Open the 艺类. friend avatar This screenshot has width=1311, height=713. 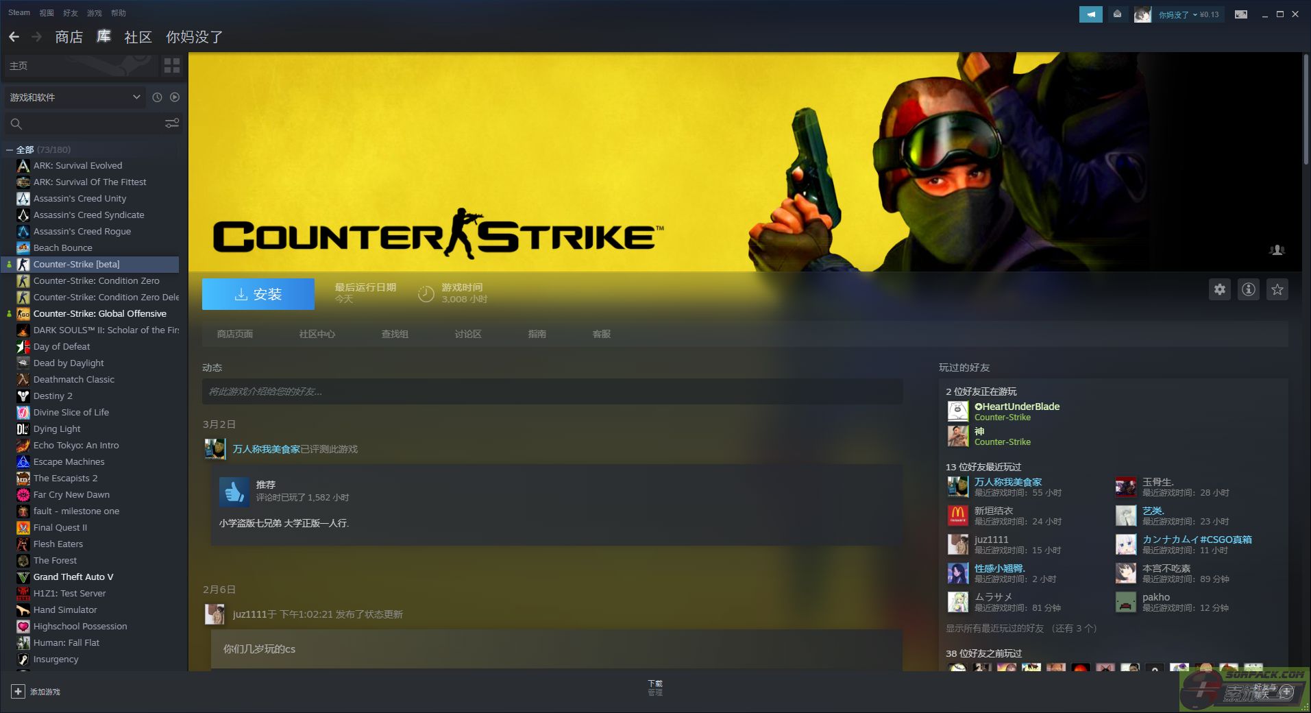tap(1126, 516)
